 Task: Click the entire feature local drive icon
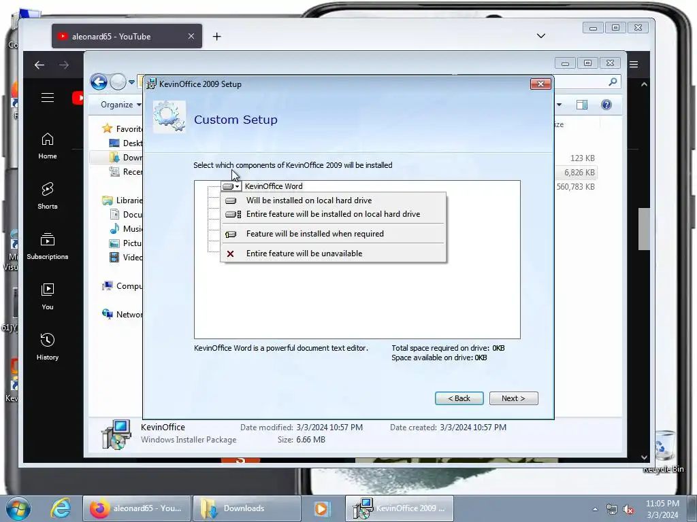click(x=233, y=214)
